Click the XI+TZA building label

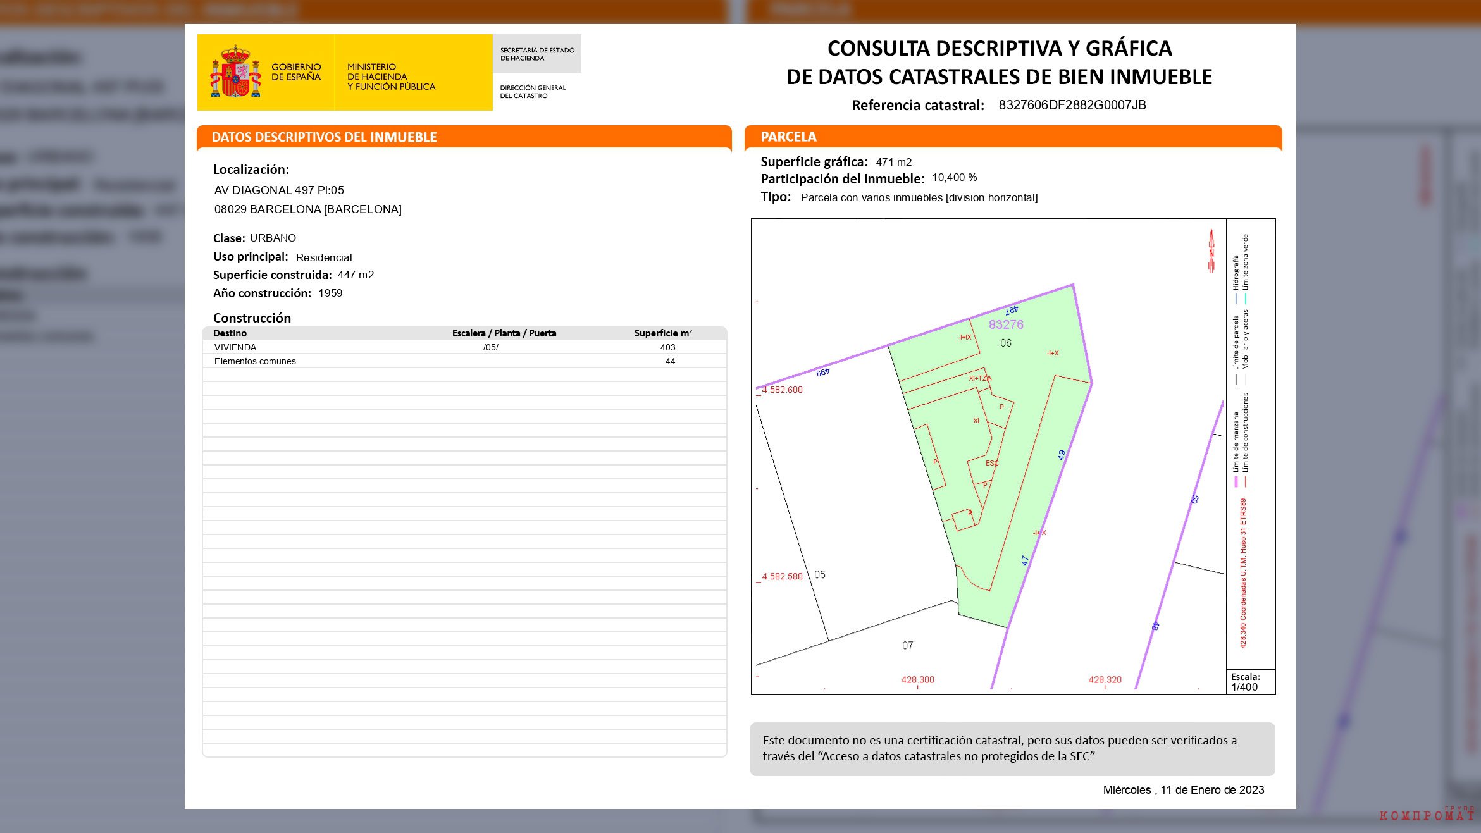point(980,378)
